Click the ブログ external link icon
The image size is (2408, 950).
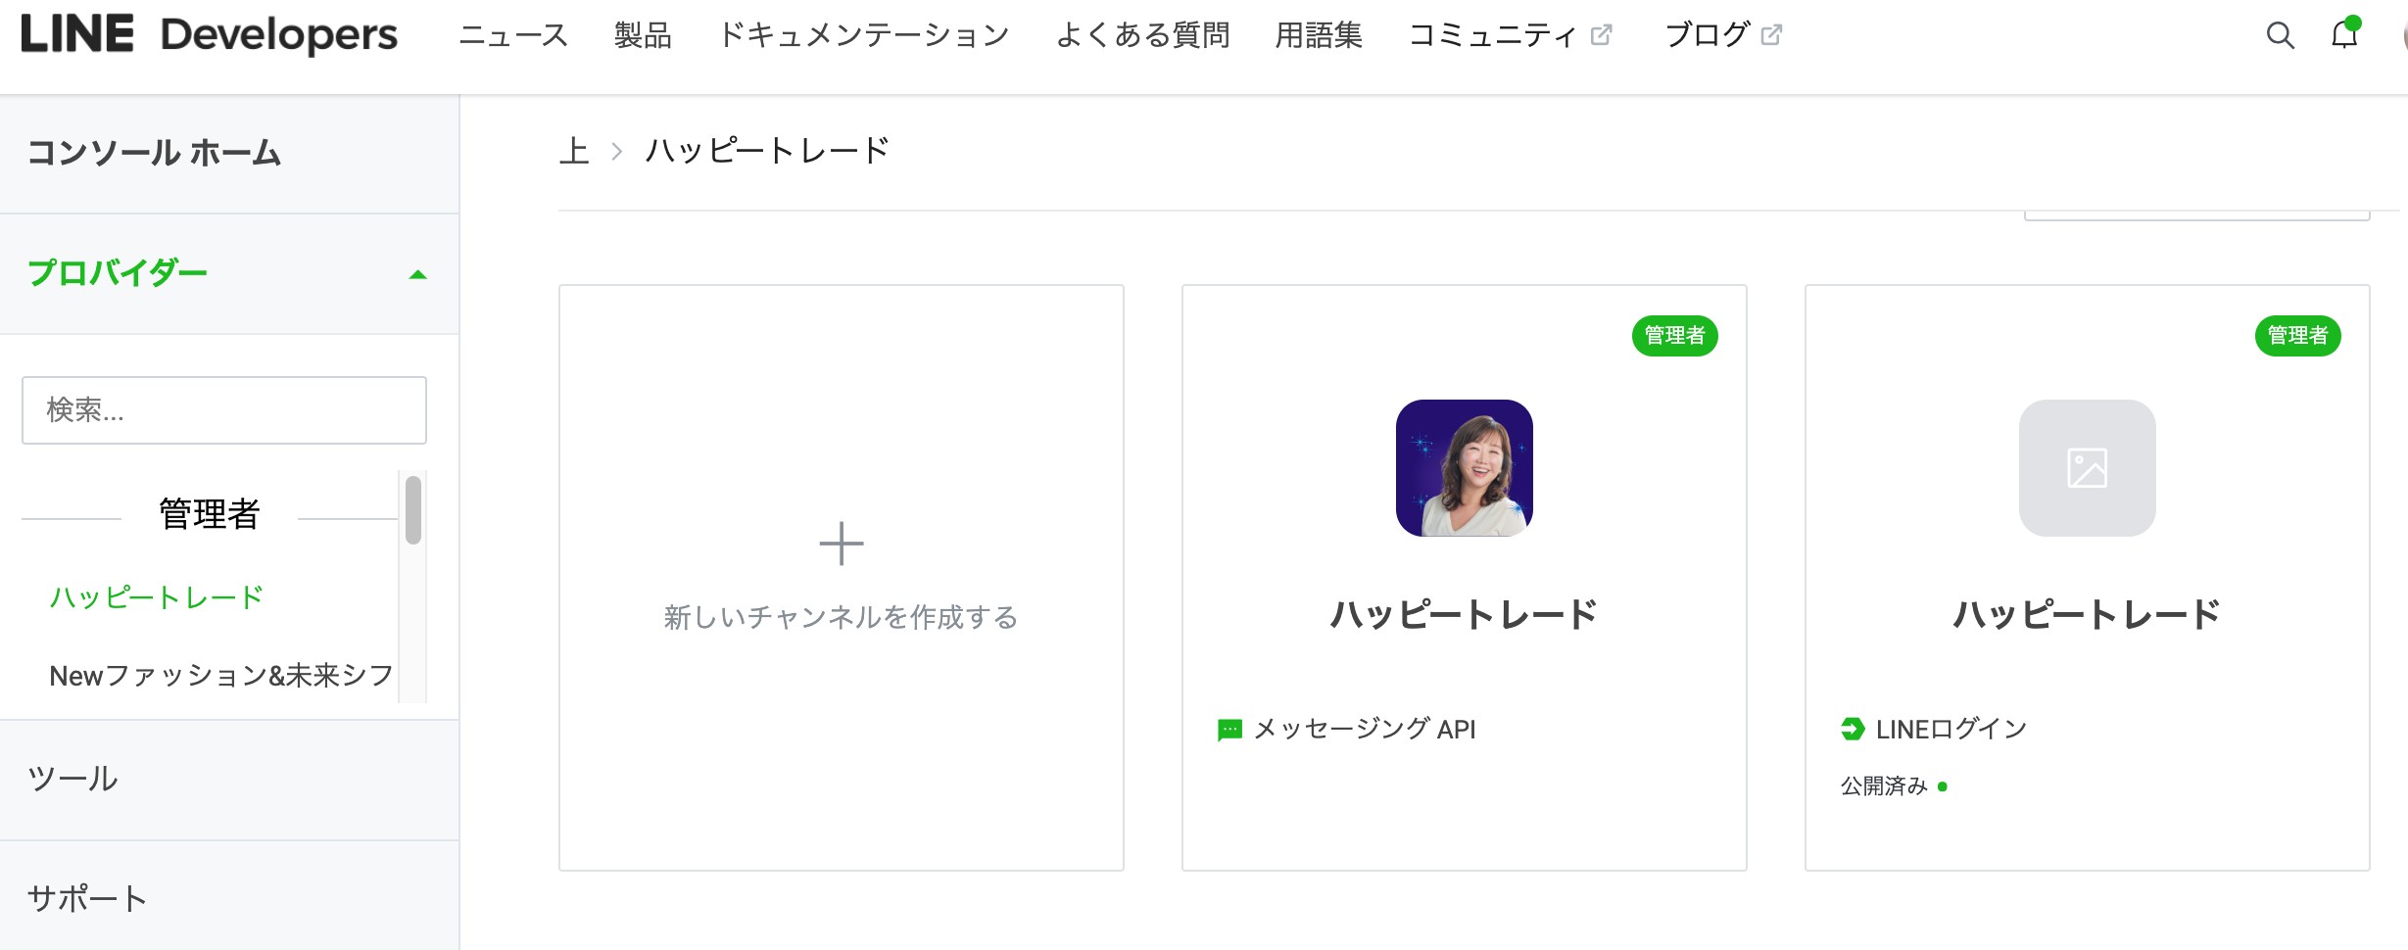1771,35
